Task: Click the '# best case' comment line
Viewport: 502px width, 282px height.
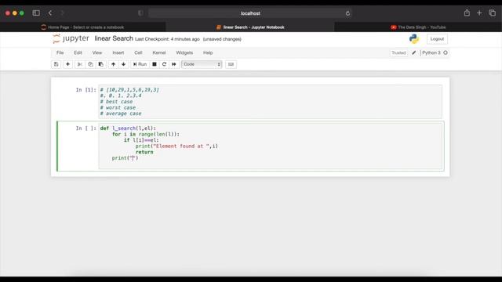Action: [x=116, y=102]
